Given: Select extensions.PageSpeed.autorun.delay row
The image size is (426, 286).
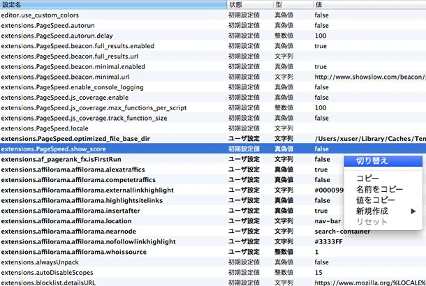Looking at the screenshot, I should (213, 36).
